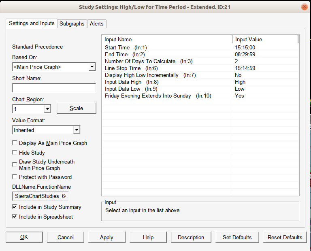311x251 pixels.
Task: Click the value 2 for days to calculate
Action: (236, 61)
